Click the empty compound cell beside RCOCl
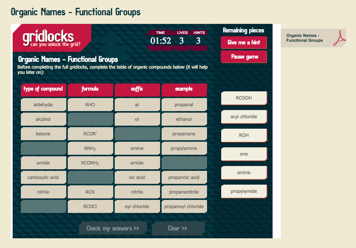 (x=43, y=206)
